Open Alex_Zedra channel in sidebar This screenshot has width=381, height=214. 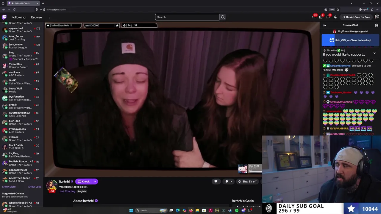point(21,38)
